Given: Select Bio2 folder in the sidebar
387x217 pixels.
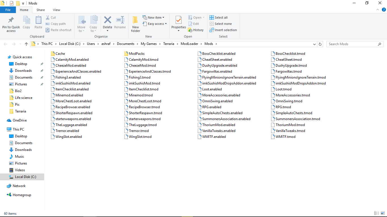Looking at the screenshot, I should (18, 91).
